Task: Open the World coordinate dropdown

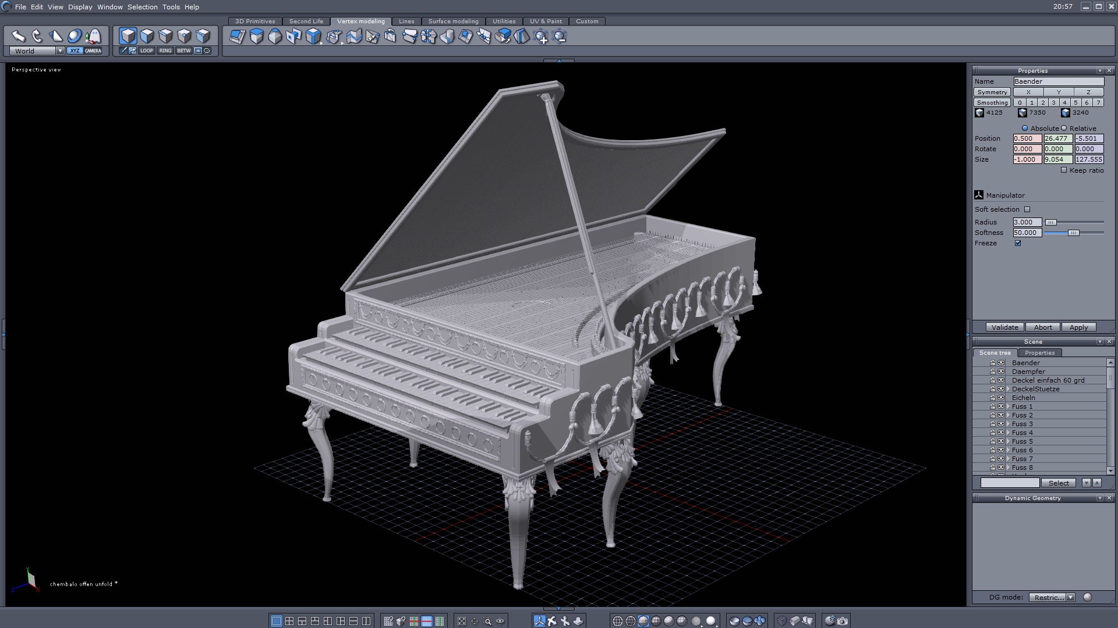Action: (59, 51)
